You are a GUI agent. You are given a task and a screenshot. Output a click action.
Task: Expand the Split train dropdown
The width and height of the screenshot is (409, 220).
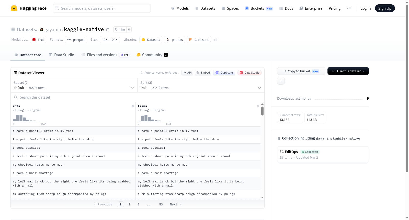201,85
